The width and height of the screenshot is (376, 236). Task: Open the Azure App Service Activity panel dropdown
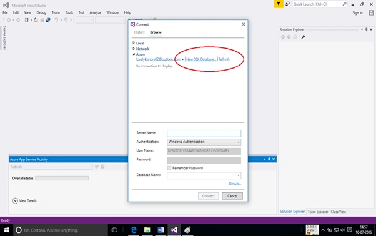[x=264, y=159]
